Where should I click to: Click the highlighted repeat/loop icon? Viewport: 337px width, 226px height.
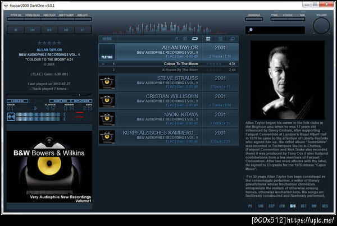195,39
